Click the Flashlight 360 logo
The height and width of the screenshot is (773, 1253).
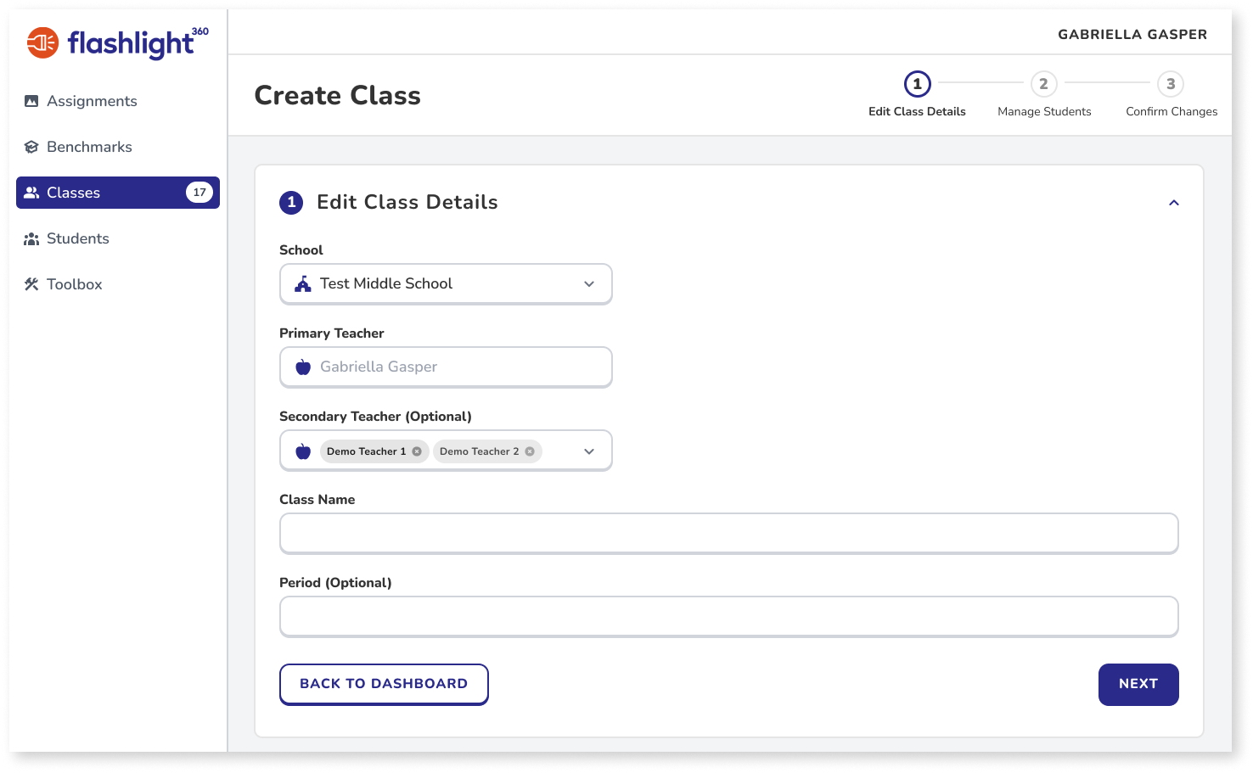(117, 42)
